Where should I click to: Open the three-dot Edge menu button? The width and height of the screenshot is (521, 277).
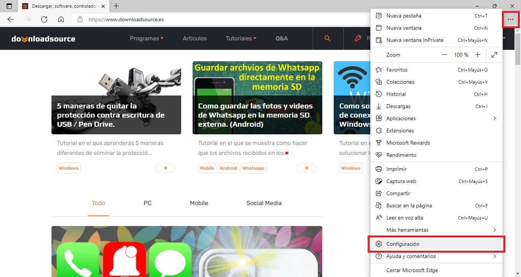510,19
